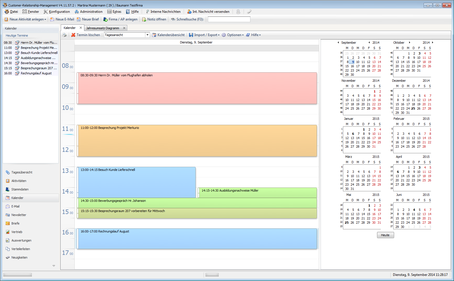Viewport: 454px width, 281px height.
Task: Expand more sidebar items with the bottom chevron
Action: click(x=54, y=266)
